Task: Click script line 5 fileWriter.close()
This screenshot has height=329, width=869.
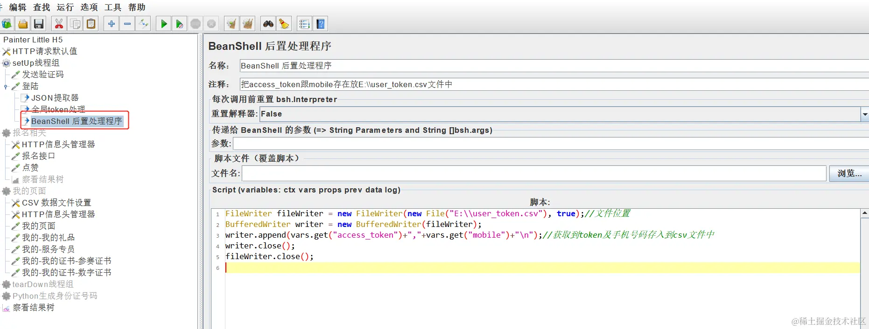Action: 269,256
